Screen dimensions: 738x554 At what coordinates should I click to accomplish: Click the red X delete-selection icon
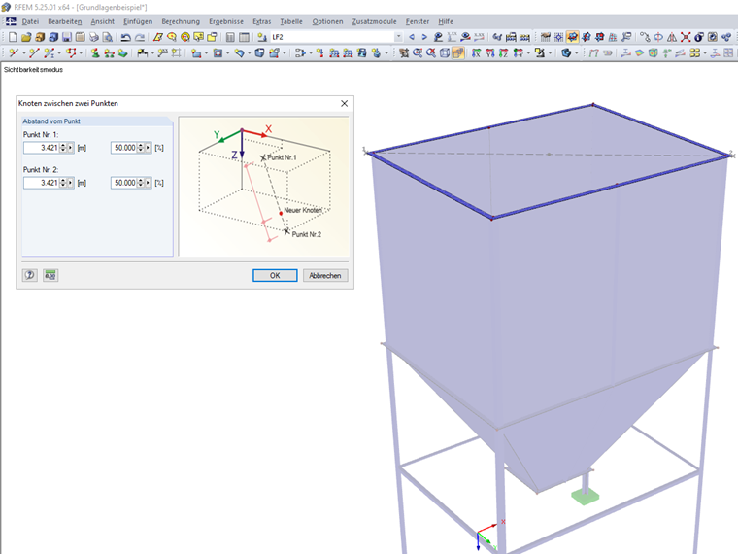click(686, 37)
